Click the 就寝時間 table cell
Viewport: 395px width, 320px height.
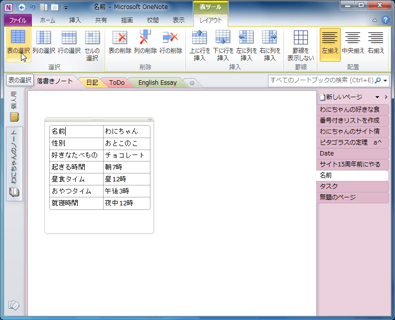(76, 203)
